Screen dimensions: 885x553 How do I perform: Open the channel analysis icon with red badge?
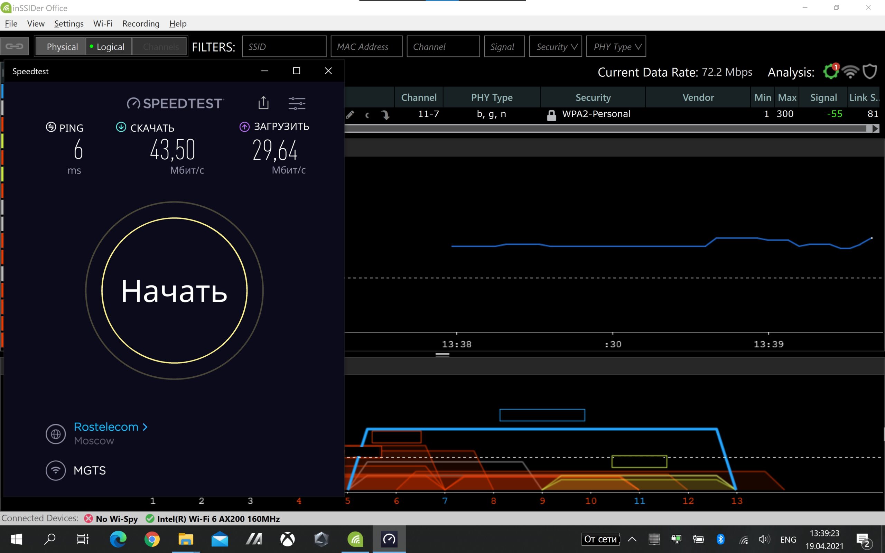pos(831,71)
